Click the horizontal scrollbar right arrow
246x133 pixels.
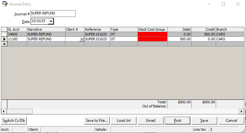point(242,112)
